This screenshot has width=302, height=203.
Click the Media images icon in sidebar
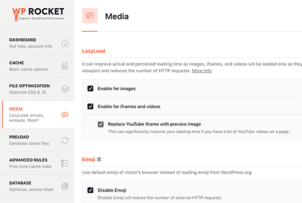click(65, 115)
